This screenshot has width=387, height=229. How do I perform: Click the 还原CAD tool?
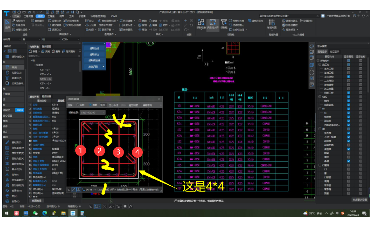tap(55, 29)
